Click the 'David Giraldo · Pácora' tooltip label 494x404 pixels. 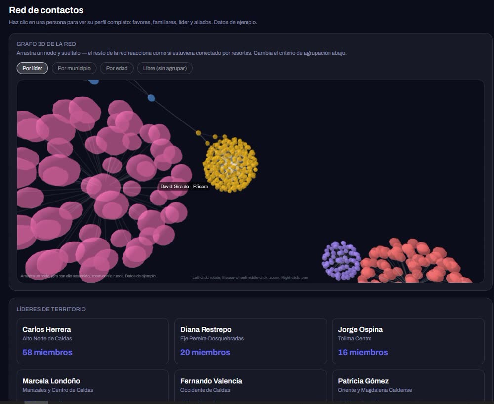click(184, 186)
